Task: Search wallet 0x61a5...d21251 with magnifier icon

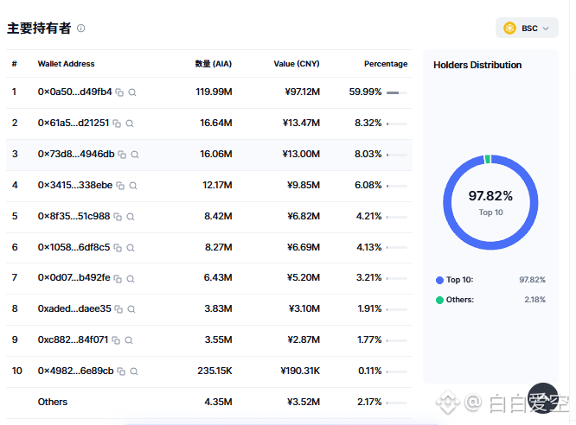Action: pyautogui.click(x=130, y=124)
